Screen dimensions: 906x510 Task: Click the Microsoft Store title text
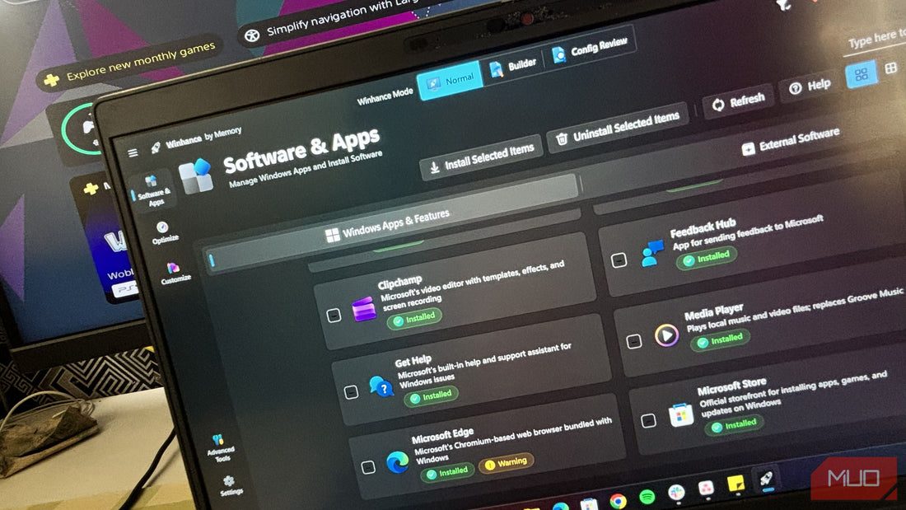click(731, 386)
